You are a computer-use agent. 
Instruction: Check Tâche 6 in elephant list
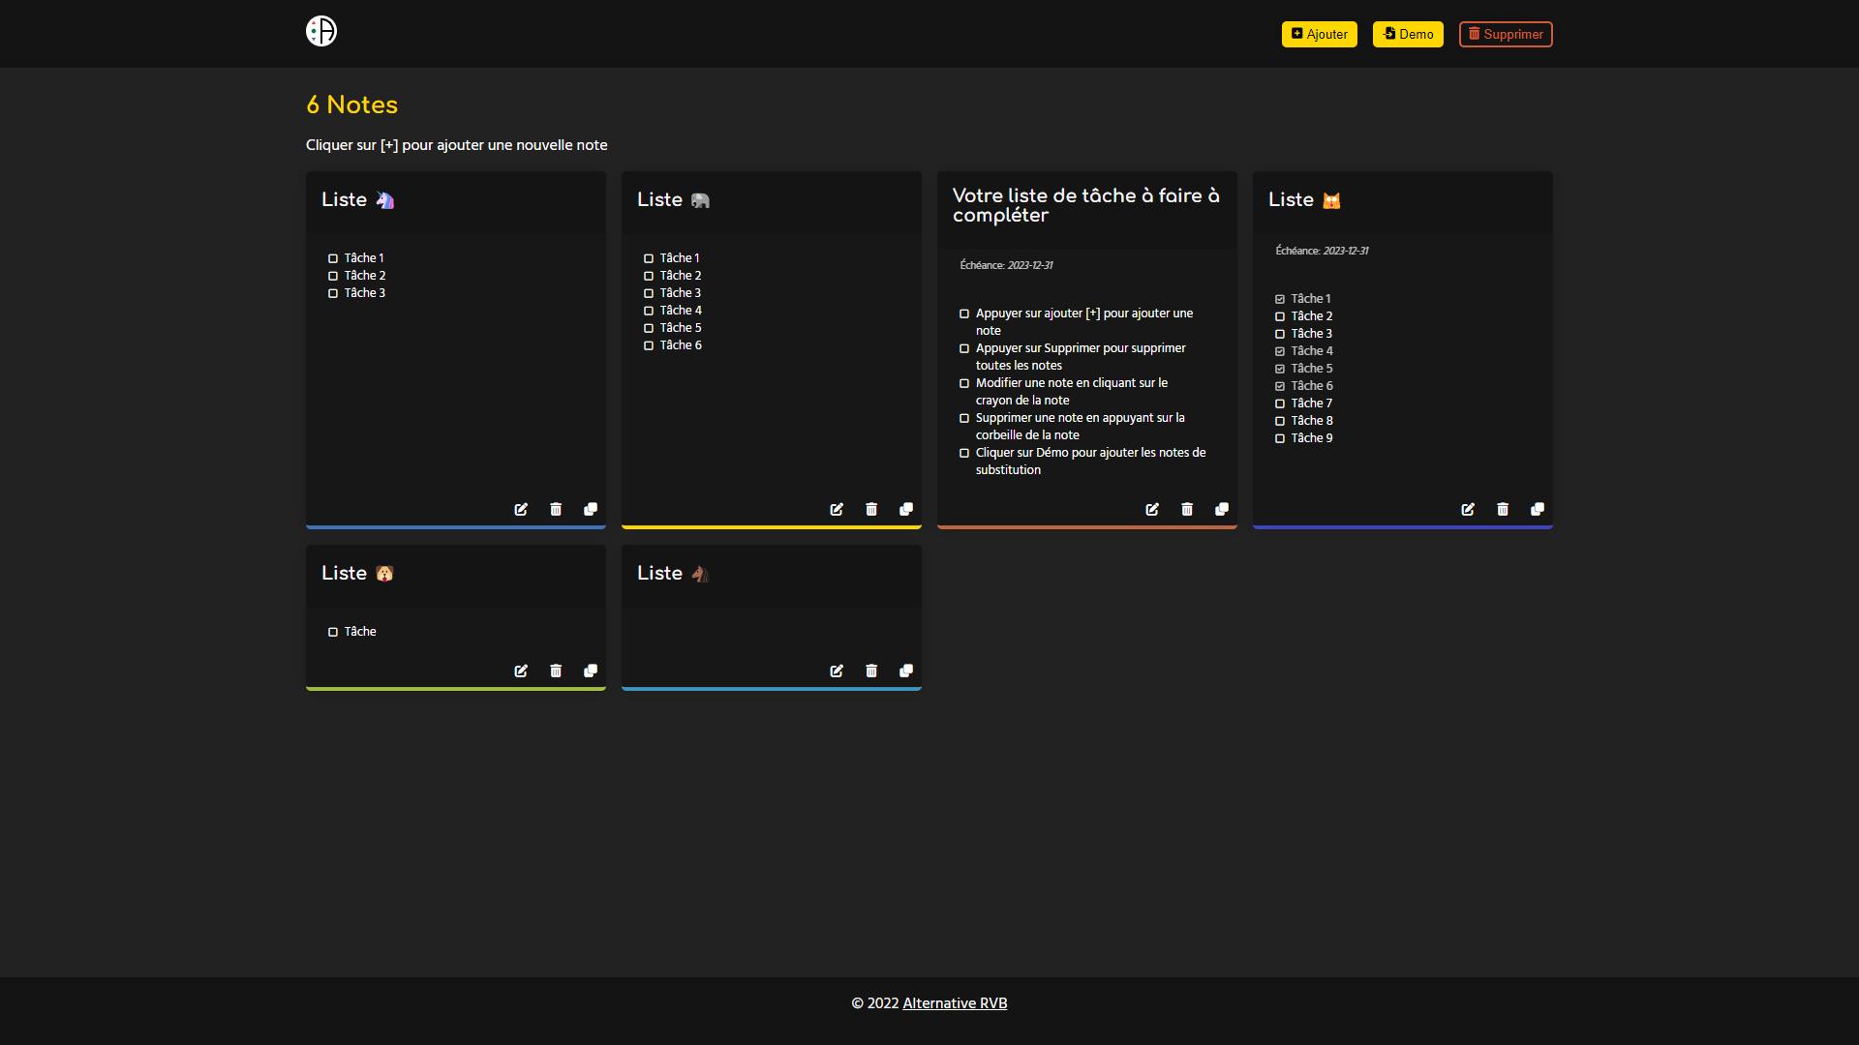(649, 345)
